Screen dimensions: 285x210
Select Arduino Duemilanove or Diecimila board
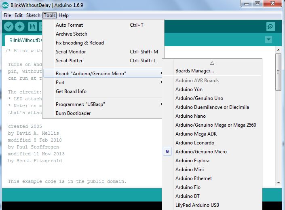(x=212, y=107)
